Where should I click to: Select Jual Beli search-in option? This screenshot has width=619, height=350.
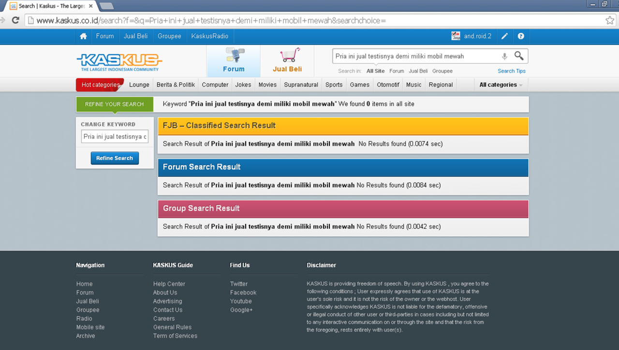point(418,71)
